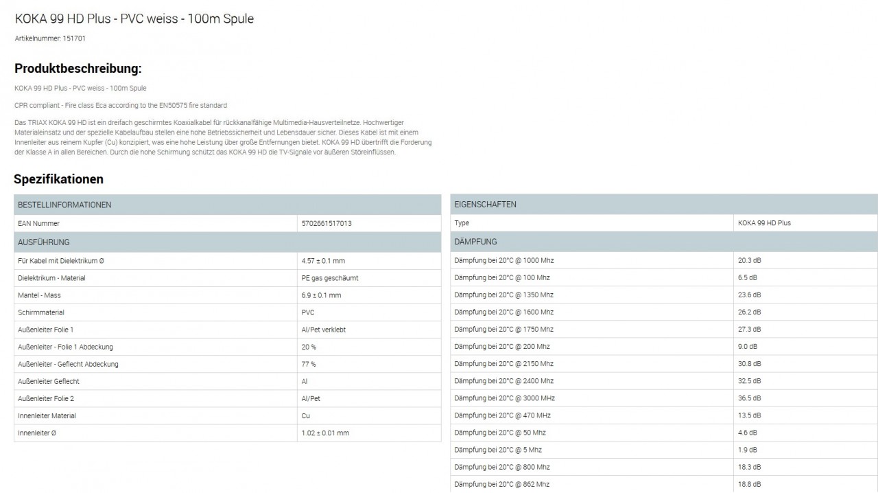Click the Dämpfung @ 1000 Mhz row label
Image resolution: width=878 pixels, height=493 pixels.
coord(503,261)
